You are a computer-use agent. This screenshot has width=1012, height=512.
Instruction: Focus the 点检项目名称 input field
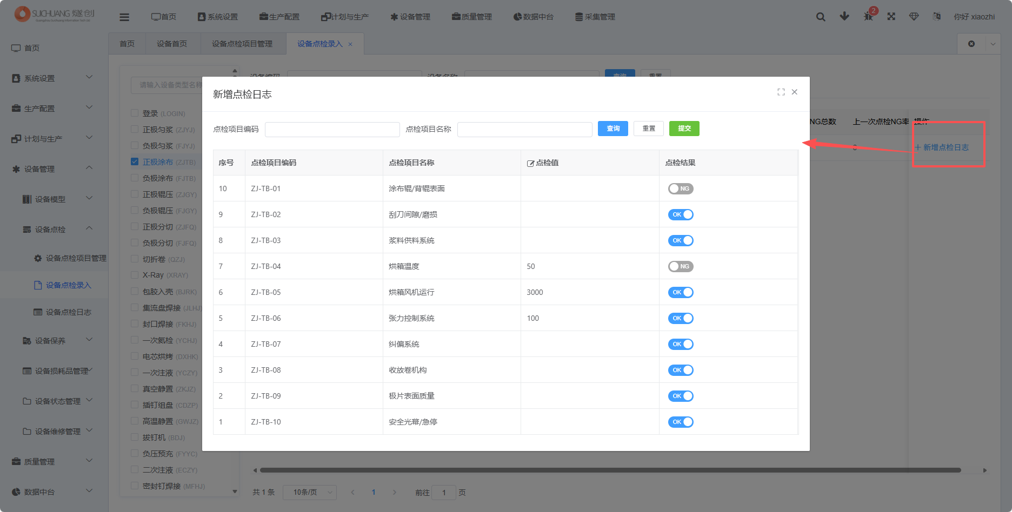525,130
